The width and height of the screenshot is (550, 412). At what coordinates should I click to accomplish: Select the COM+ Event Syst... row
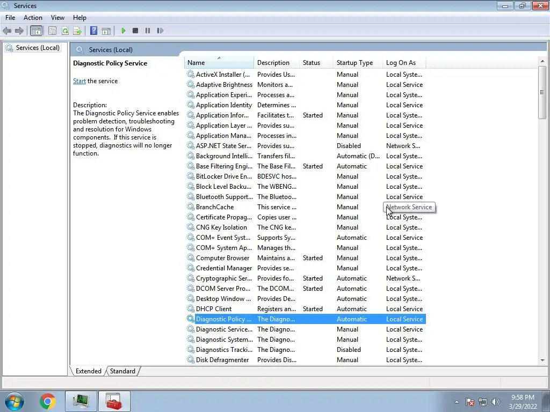(x=305, y=237)
